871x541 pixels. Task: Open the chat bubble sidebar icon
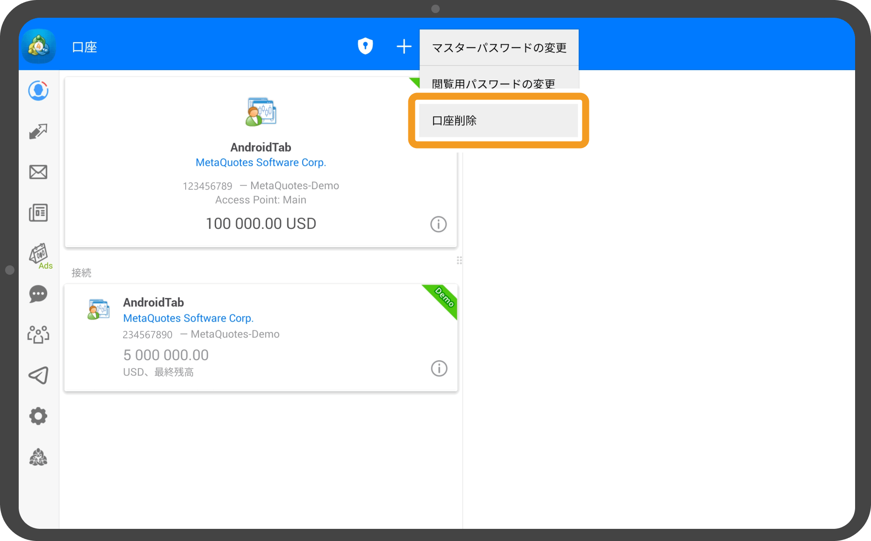38,294
